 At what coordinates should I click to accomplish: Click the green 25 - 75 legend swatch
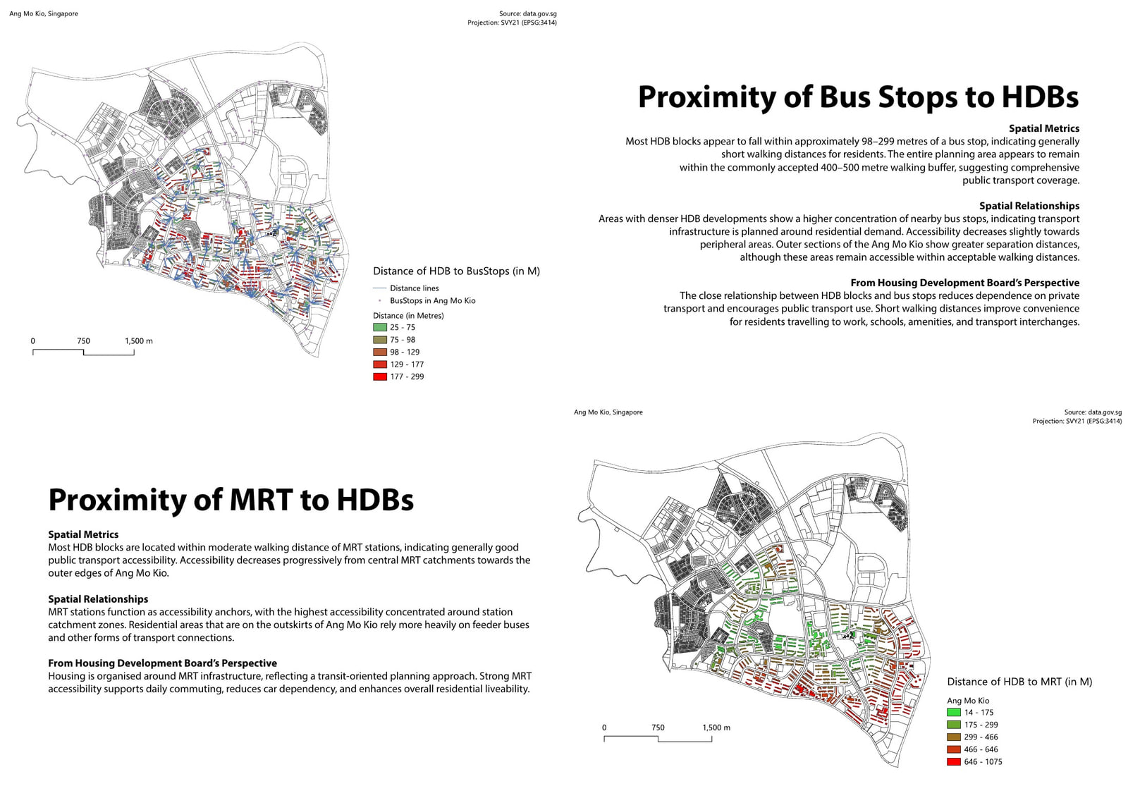tap(380, 327)
